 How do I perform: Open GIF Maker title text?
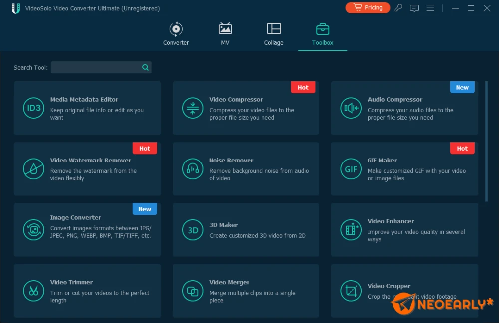click(382, 160)
